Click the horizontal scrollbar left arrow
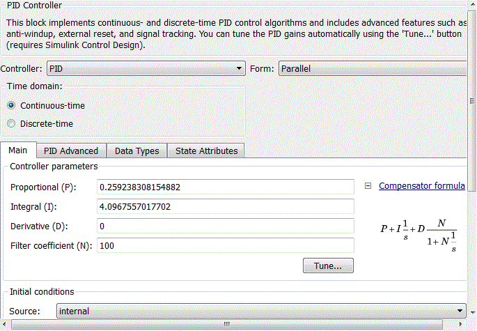 point(4,324)
